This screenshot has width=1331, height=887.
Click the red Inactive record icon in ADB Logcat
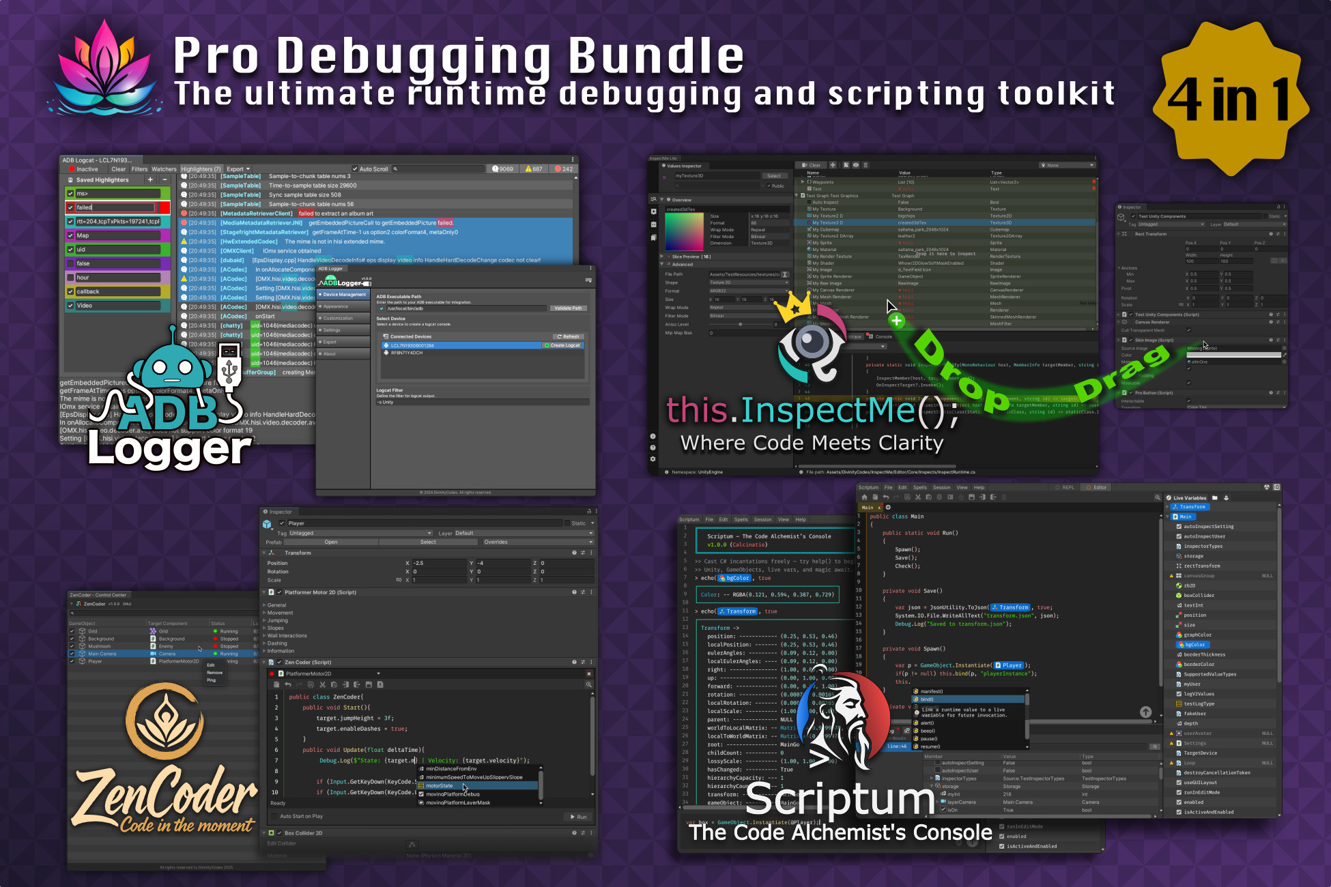pos(72,169)
